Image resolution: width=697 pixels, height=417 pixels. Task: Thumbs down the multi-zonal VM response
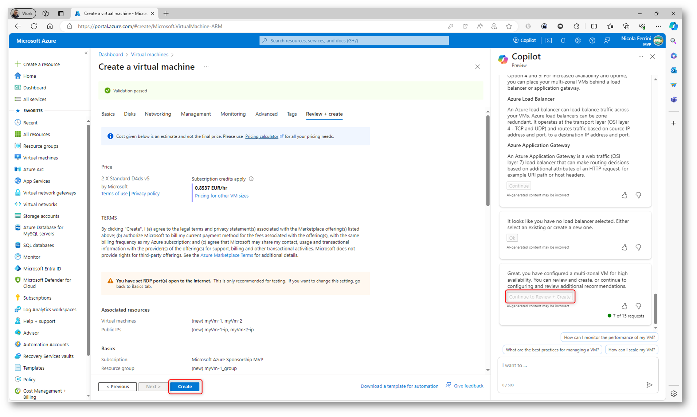[638, 306]
